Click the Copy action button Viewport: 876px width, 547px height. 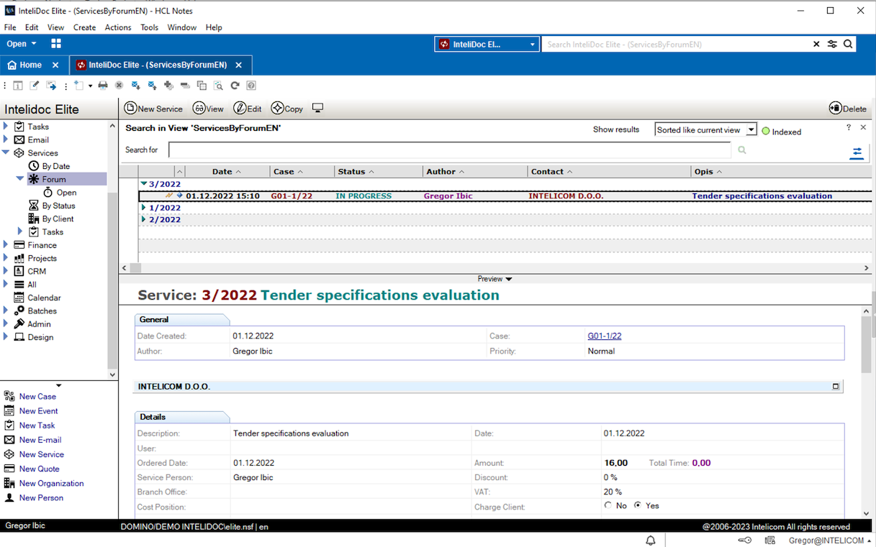287,109
